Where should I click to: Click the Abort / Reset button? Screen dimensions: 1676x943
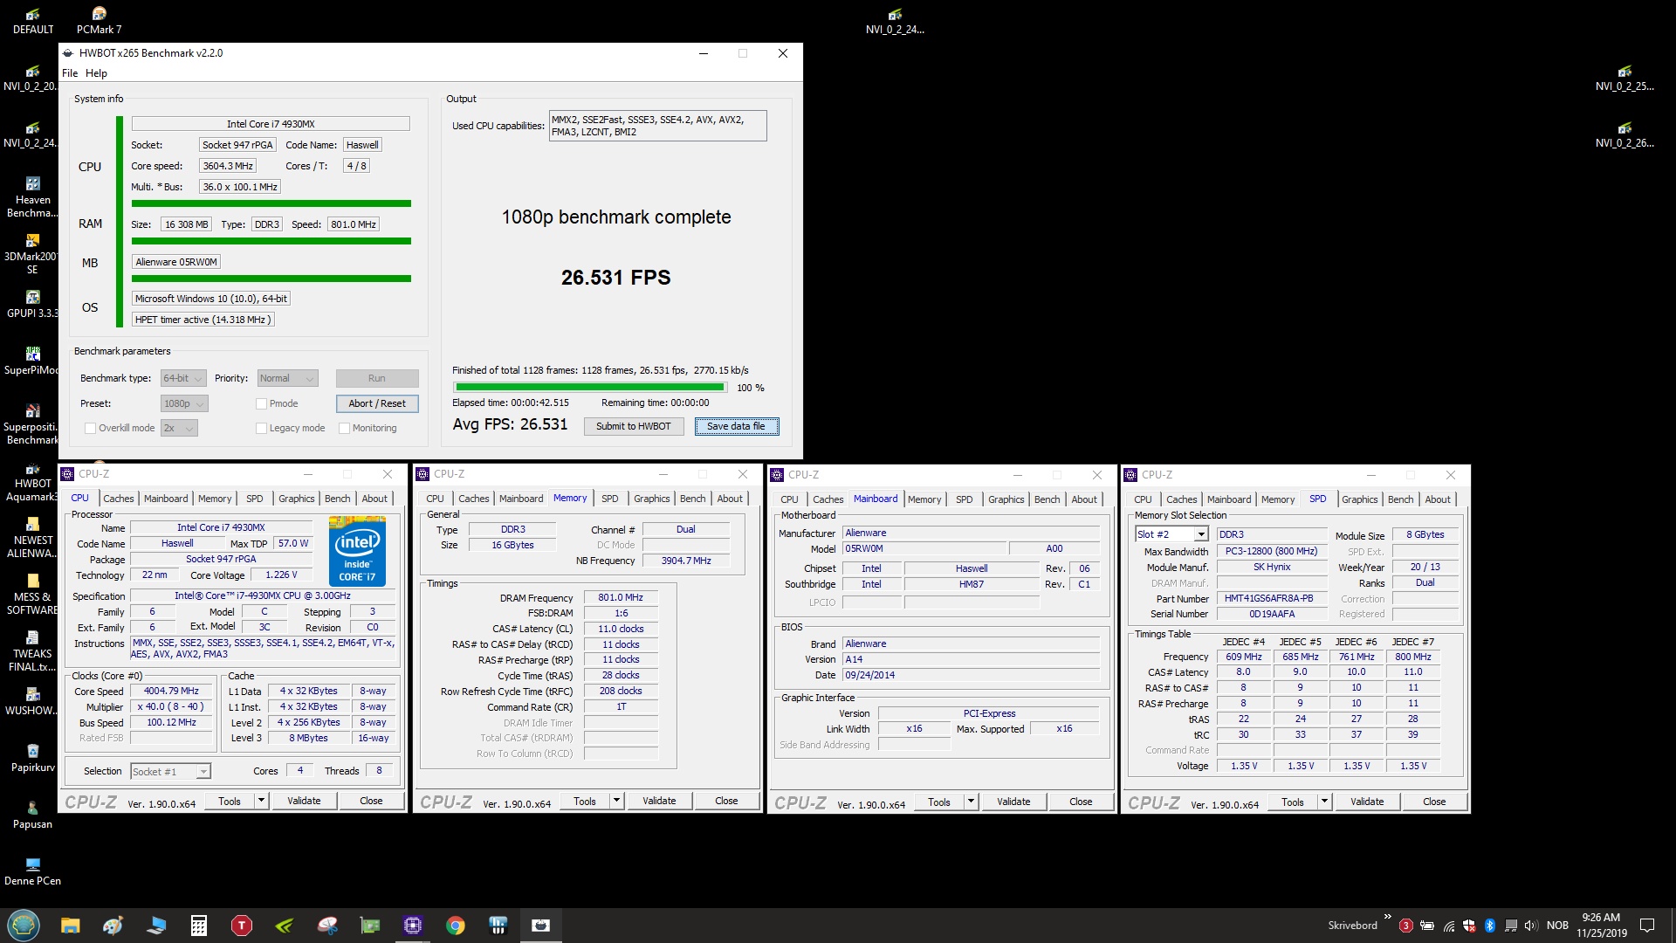click(x=377, y=403)
